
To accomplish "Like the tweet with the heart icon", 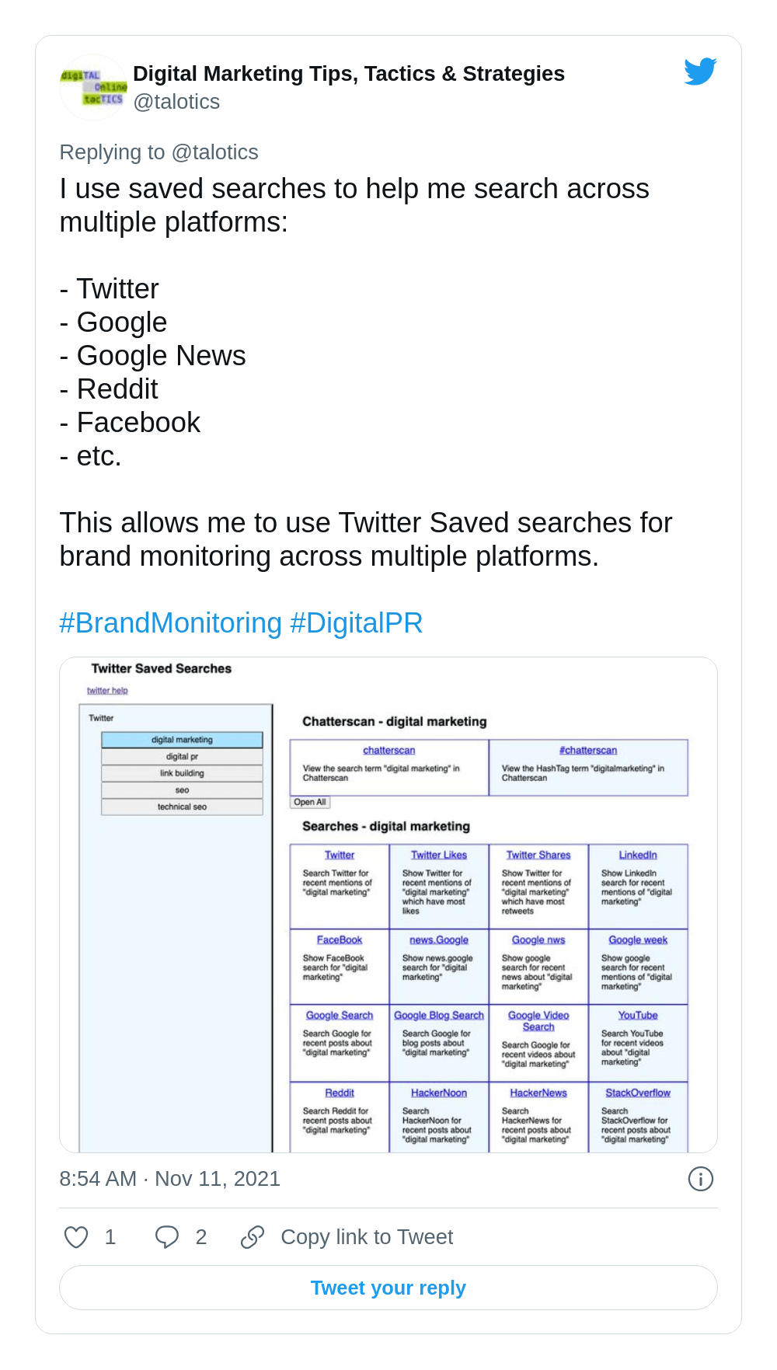I will click(76, 1236).
